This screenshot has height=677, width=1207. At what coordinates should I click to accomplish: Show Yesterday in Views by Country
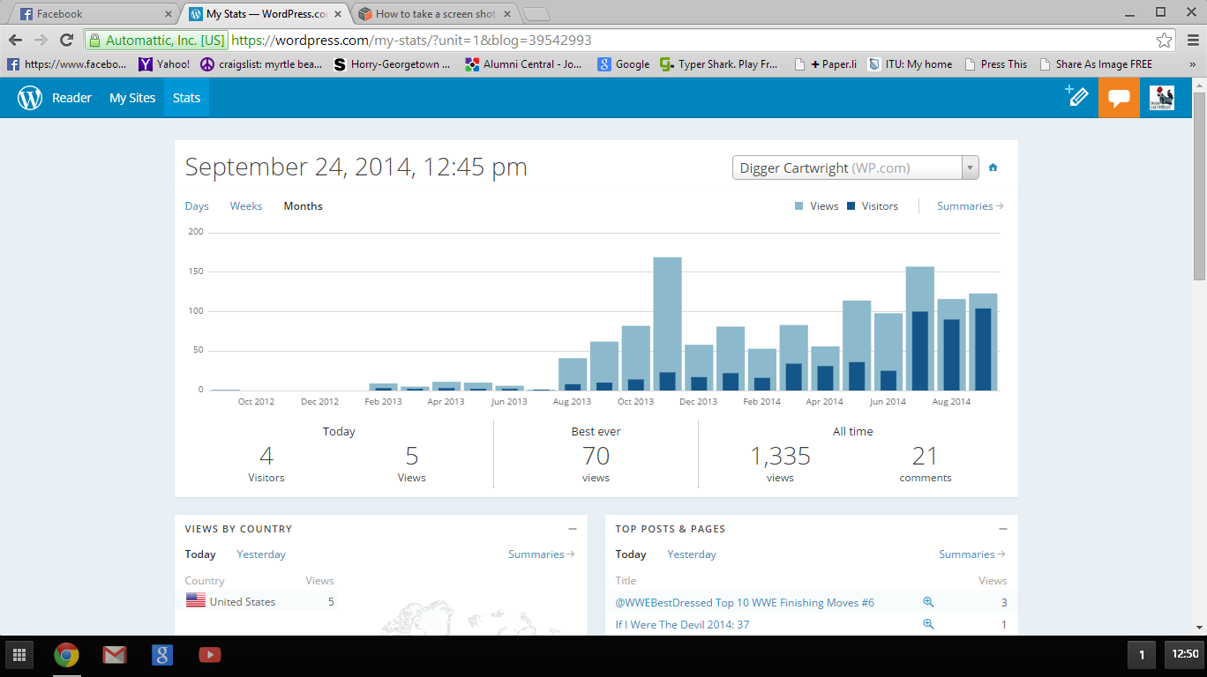261,554
